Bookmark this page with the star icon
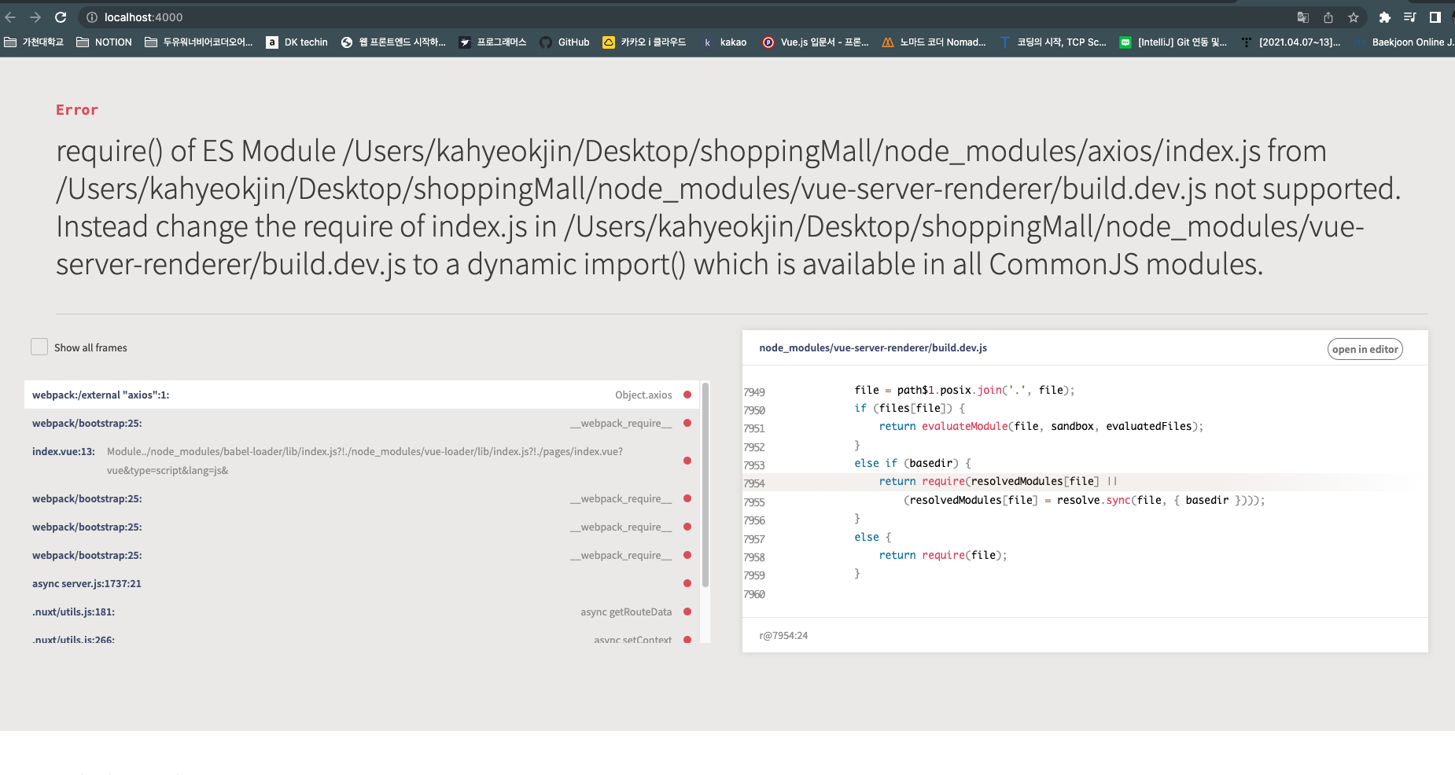The height and width of the screenshot is (775, 1455). [x=1354, y=17]
